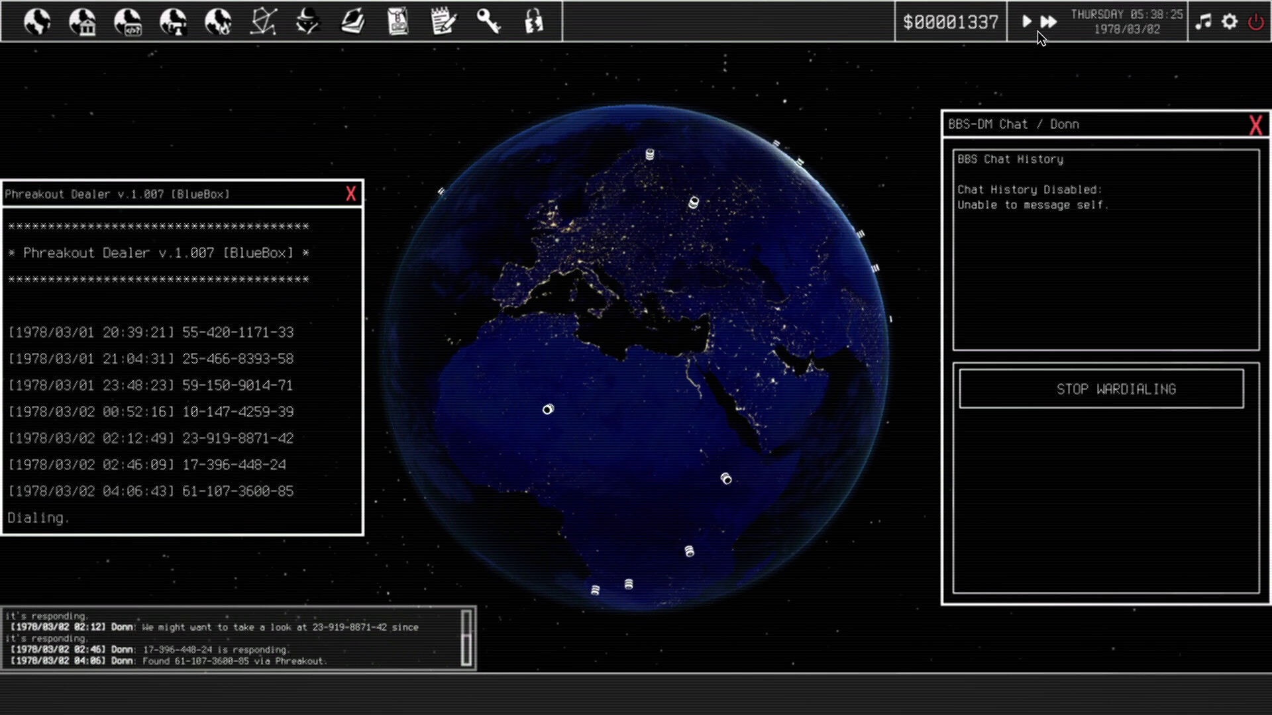Toggle music with the note icon
Viewport: 1272px width, 715px height.
[1203, 22]
